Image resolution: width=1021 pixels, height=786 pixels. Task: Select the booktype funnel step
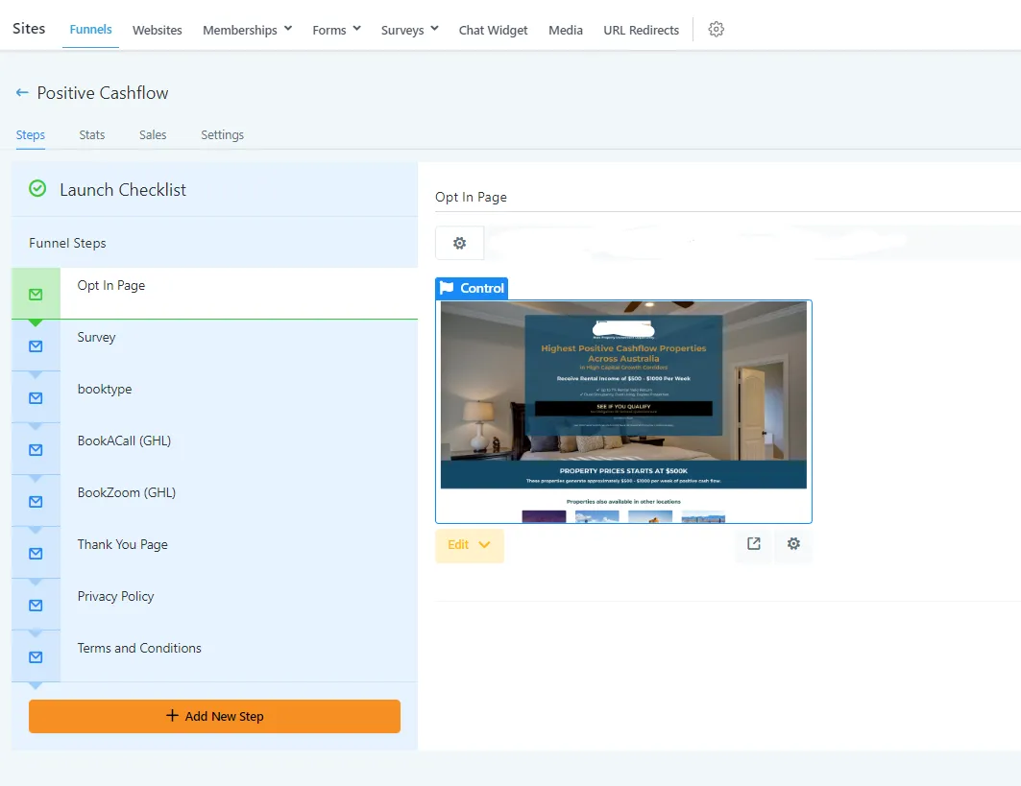pos(214,397)
